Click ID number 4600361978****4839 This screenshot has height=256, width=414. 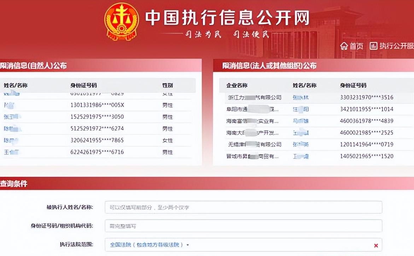(367, 121)
